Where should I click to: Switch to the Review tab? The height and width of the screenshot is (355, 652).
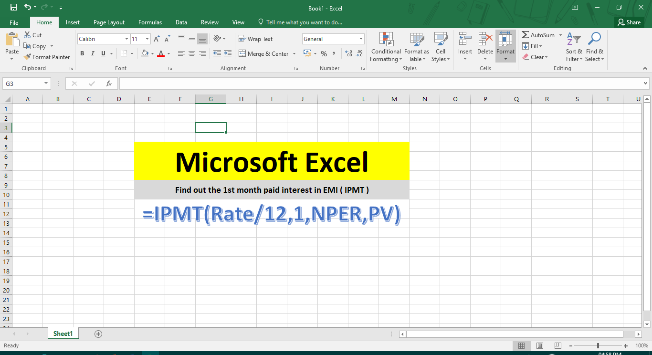tap(210, 22)
